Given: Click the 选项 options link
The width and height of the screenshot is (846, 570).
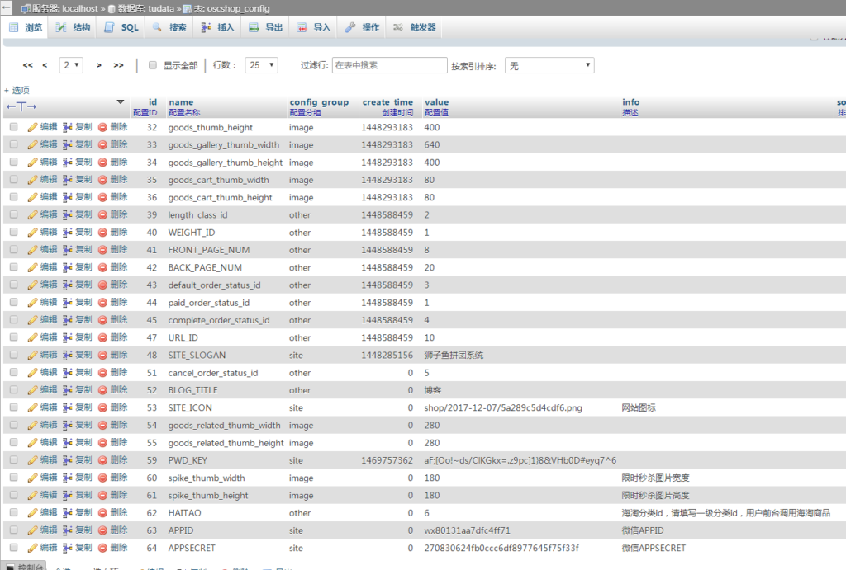Looking at the screenshot, I should click(17, 90).
